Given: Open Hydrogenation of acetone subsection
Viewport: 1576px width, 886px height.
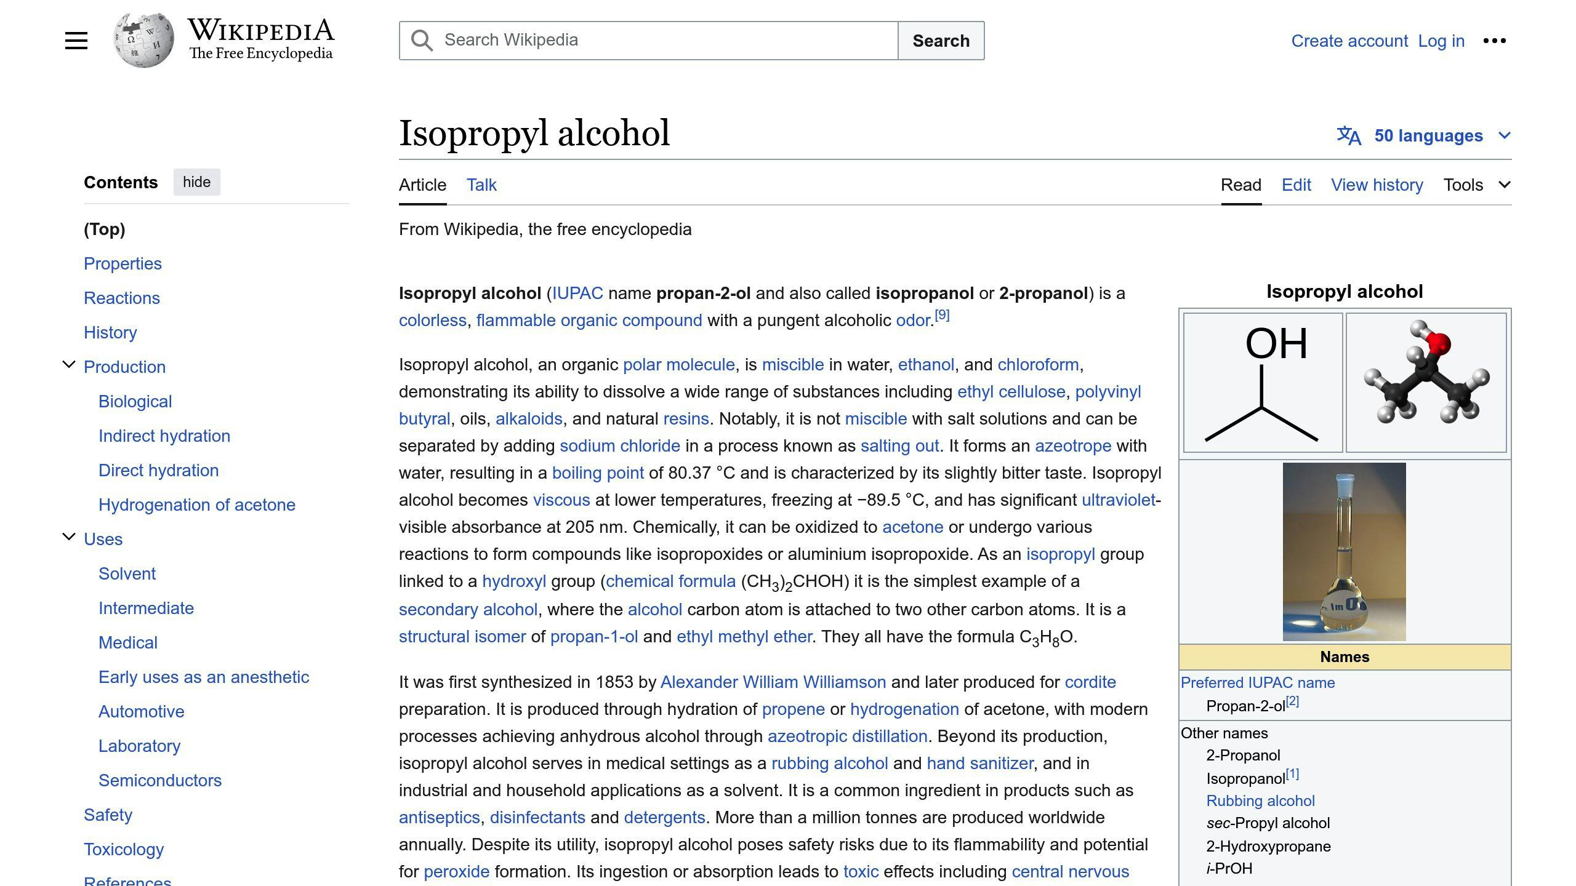Looking at the screenshot, I should coord(197,505).
